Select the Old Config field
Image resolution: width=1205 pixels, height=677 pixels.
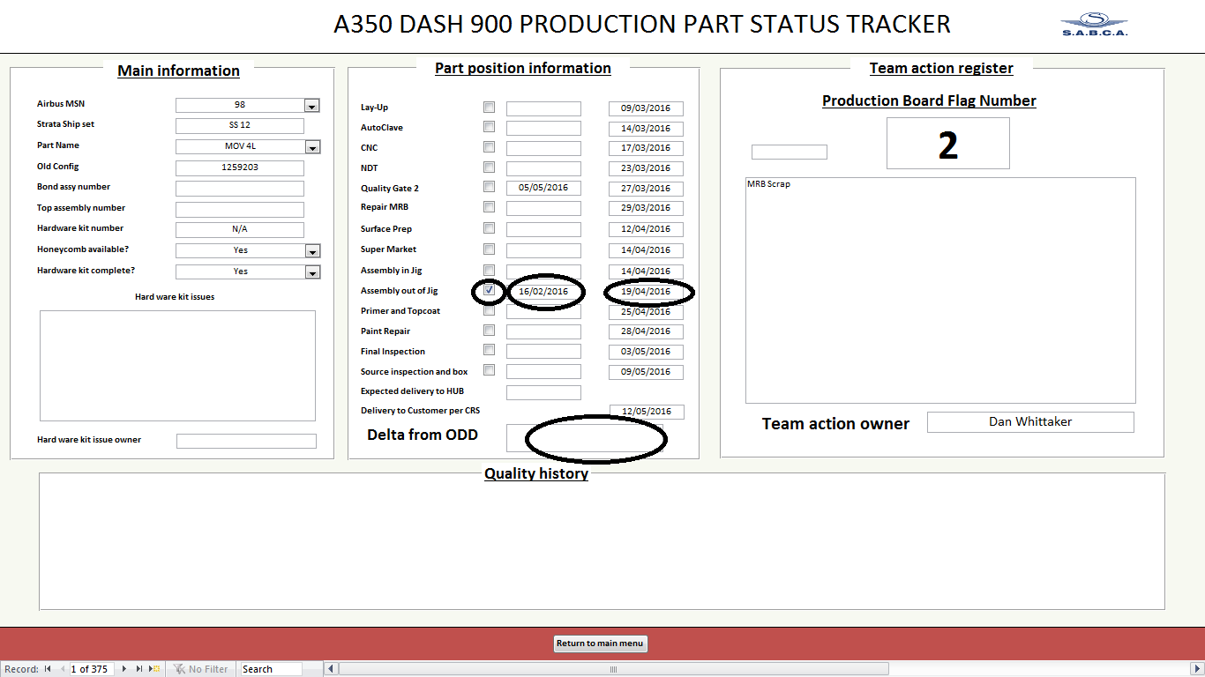[x=240, y=167]
